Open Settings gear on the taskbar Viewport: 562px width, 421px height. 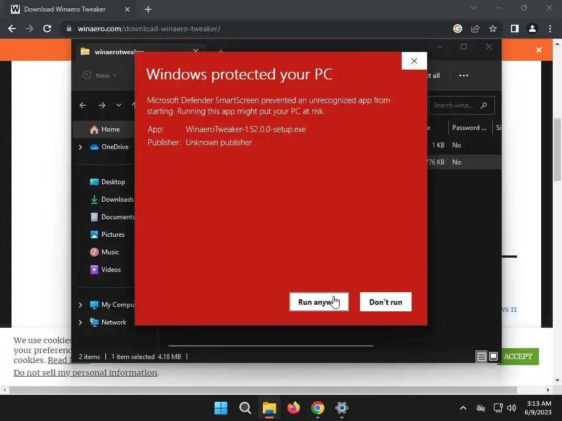tap(342, 408)
